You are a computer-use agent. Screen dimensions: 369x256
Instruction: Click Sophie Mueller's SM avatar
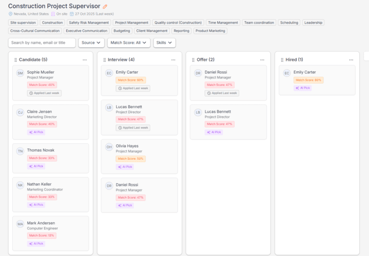click(20, 73)
